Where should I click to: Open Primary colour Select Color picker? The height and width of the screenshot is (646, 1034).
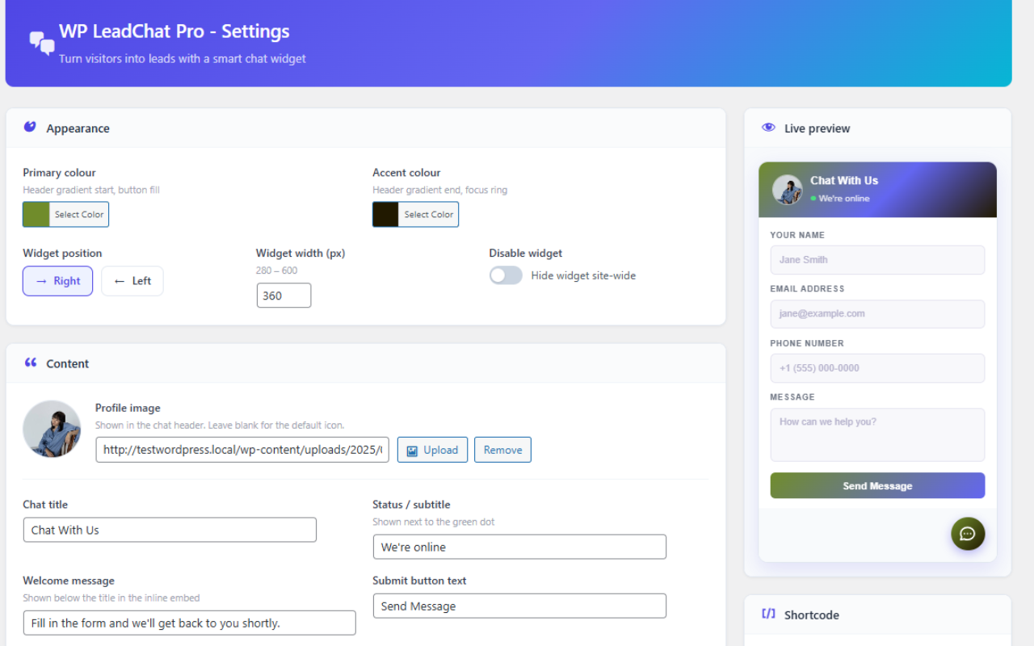65,214
